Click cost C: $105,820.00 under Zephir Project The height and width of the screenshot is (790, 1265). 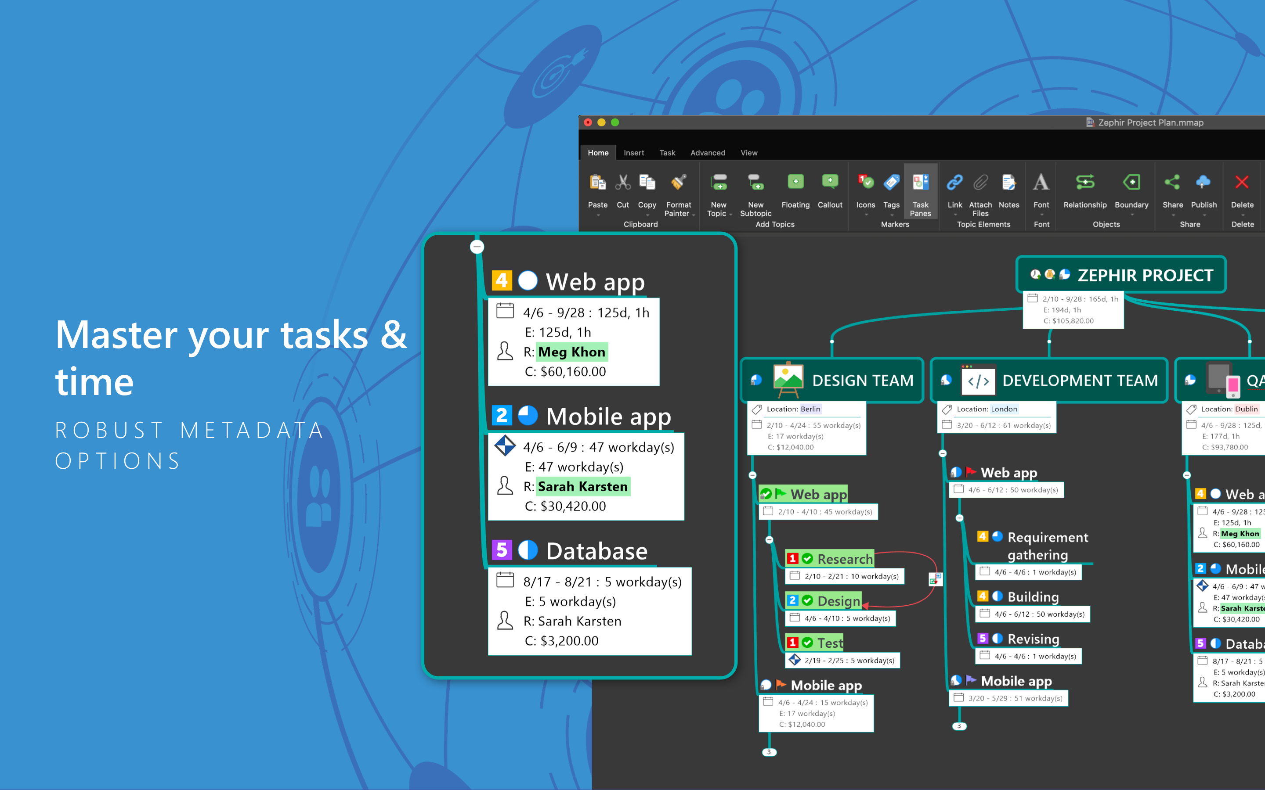pyautogui.click(x=1069, y=321)
